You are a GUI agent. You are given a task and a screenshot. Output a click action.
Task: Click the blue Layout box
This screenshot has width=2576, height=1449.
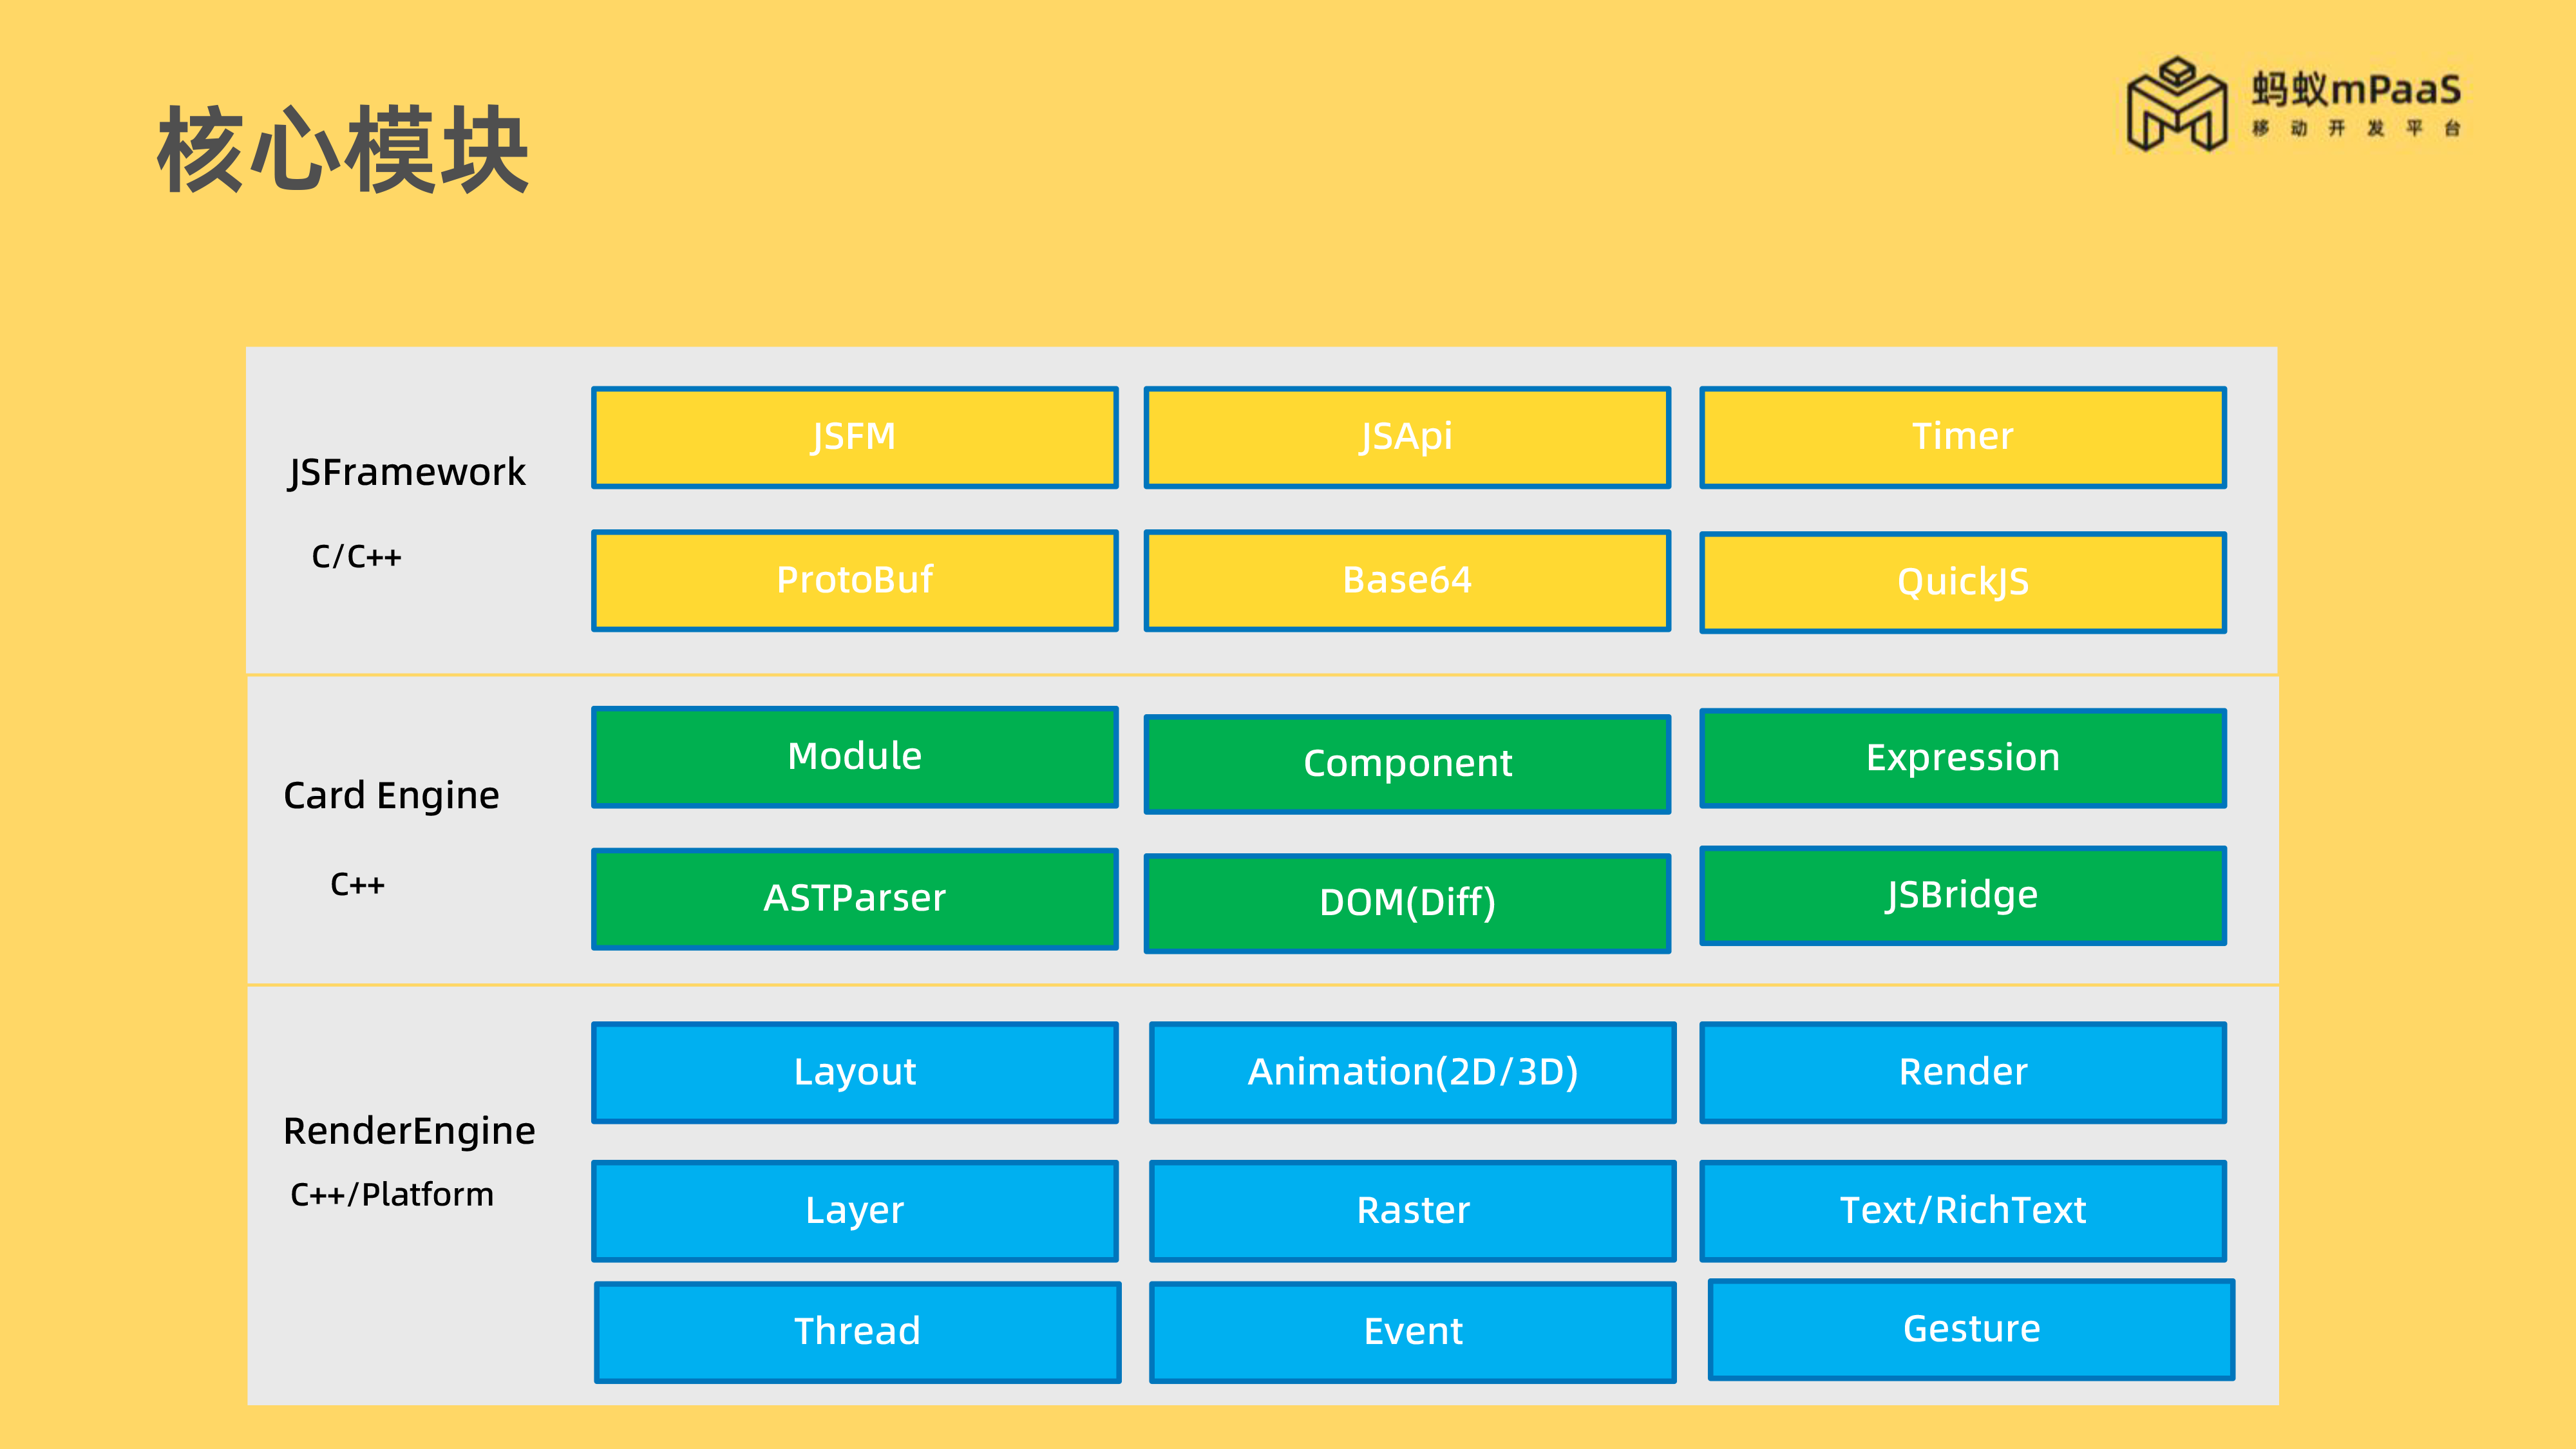(x=854, y=1072)
